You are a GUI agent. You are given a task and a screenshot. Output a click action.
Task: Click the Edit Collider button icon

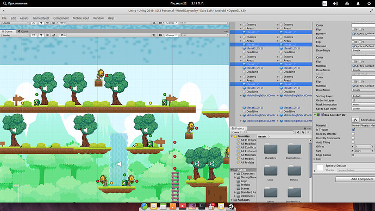[x=355, y=120]
